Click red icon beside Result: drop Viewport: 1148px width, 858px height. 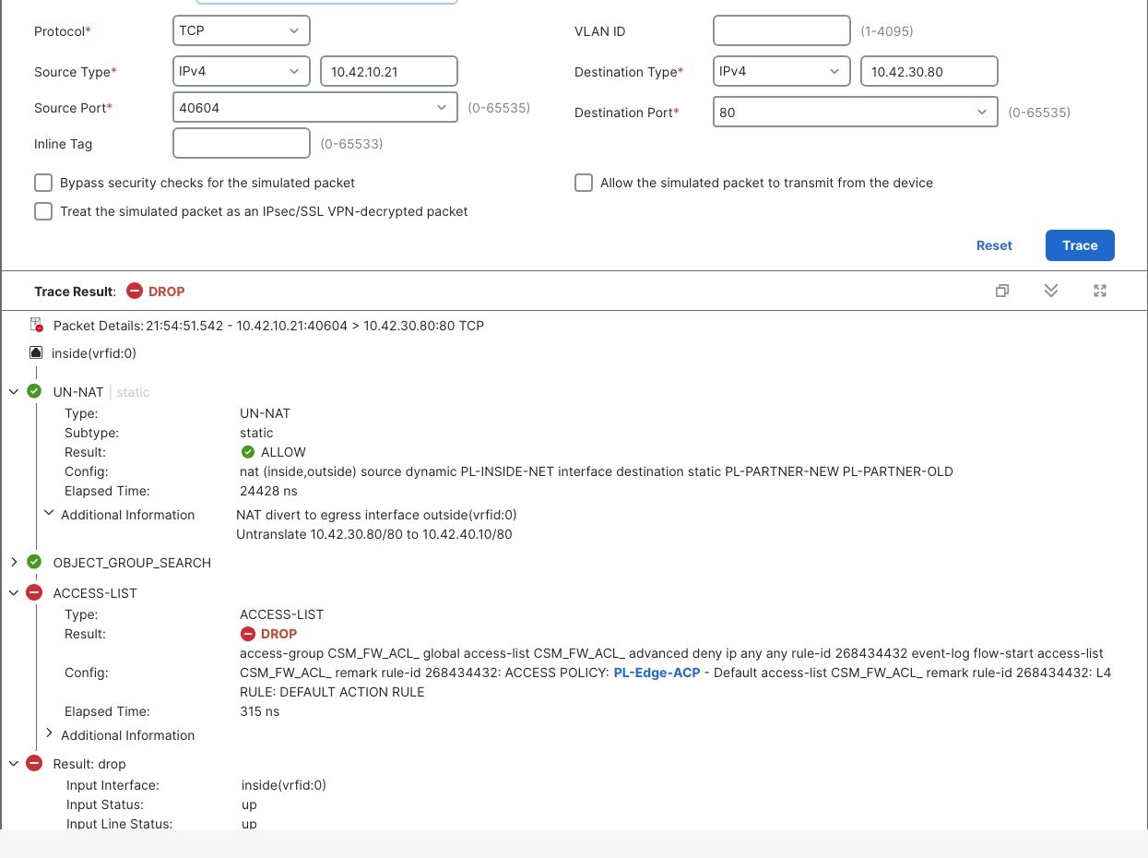point(34,763)
